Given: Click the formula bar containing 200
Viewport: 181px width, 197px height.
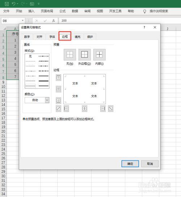Looking at the screenshot, I should pos(120,21).
